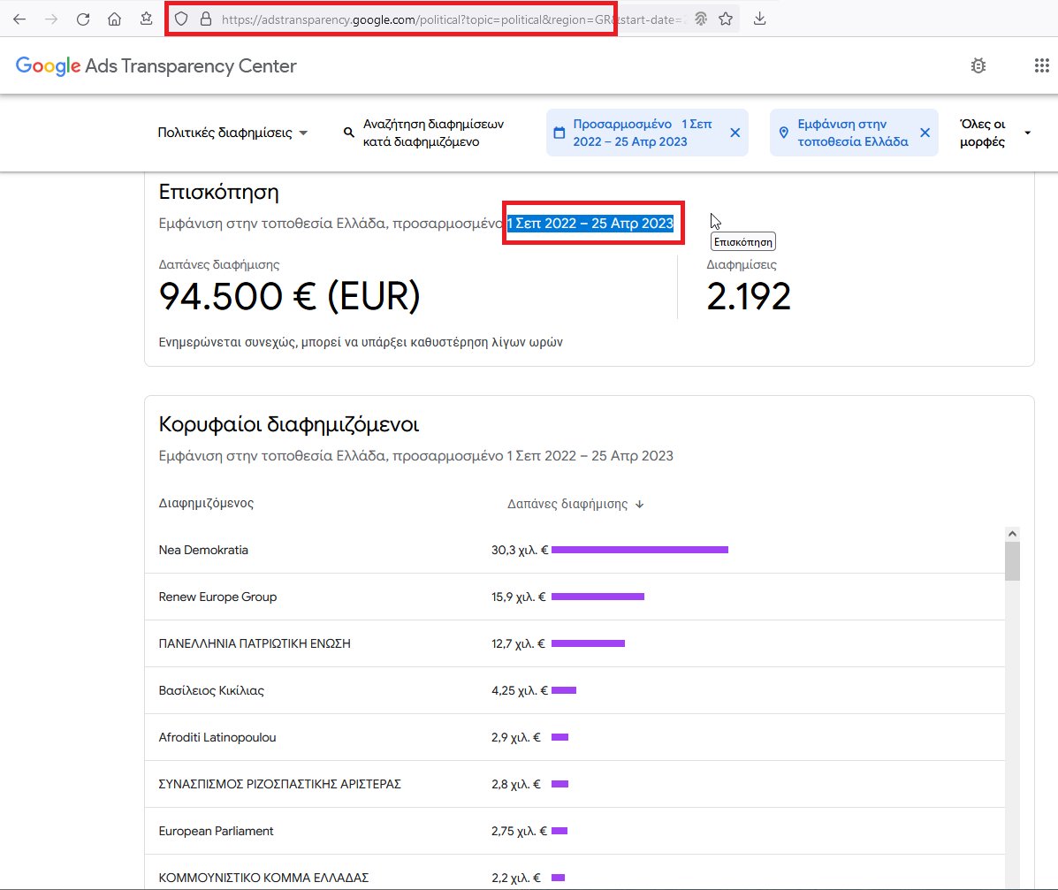Click the scroll up arrow of advertiser list
The width and height of the screenshot is (1058, 890).
[x=1012, y=534]
